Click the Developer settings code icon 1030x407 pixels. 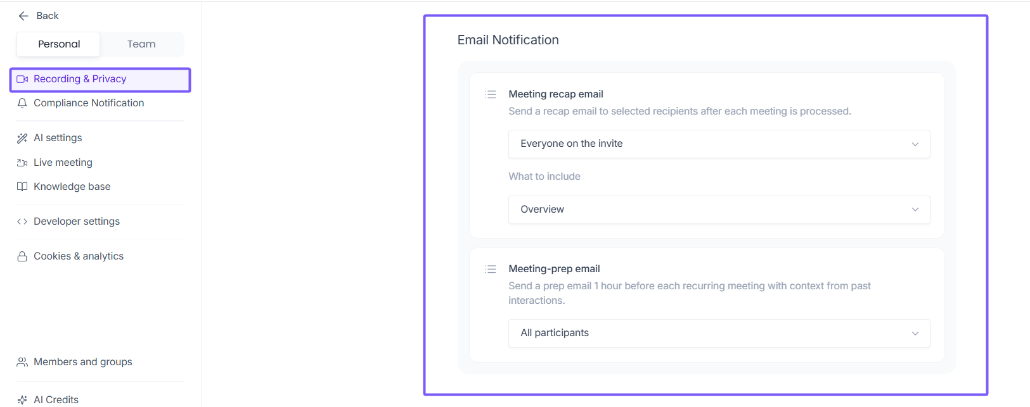click(x=22, y=222)
